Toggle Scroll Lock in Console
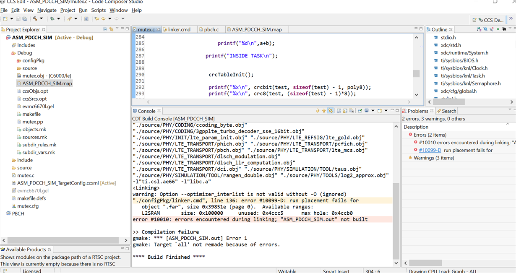 [x=345, y=111]
